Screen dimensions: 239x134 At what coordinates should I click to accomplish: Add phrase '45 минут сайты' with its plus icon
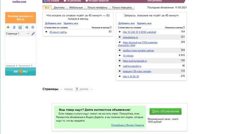(46, 32)
